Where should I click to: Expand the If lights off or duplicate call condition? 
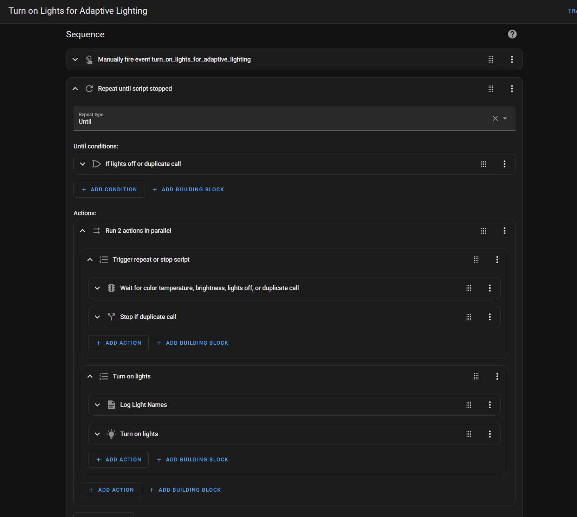[x=83, y=164]
